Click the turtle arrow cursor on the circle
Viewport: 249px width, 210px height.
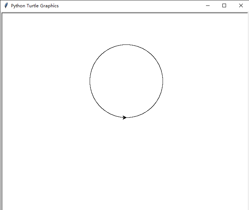click(x=125, y=117)
